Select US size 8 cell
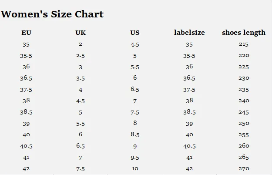Screen dimensions: 272x175 tap(135, 123)
